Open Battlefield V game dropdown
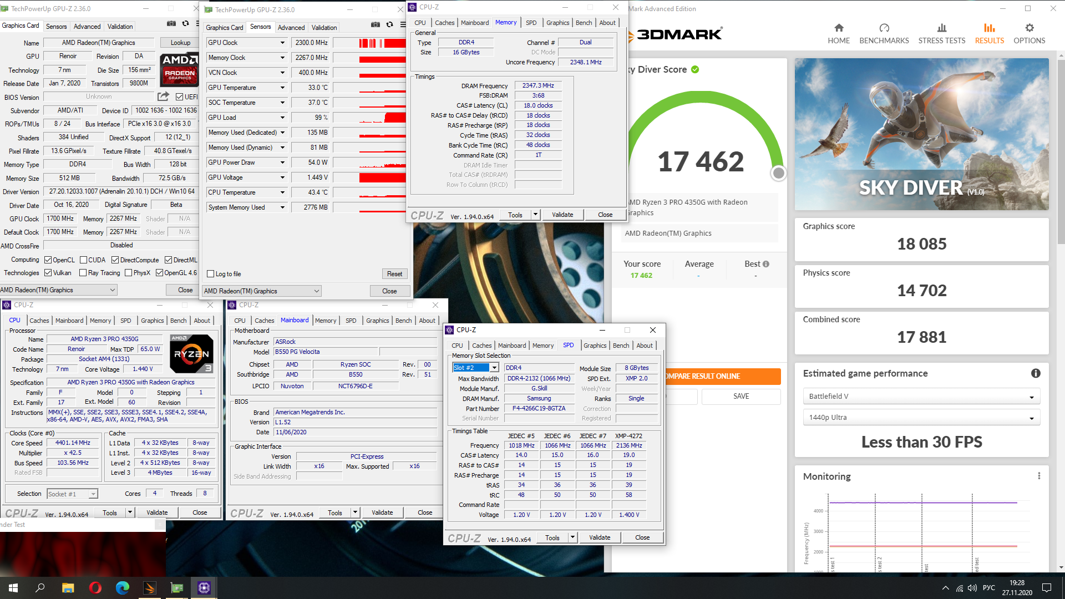This screenshot has width=1065, height=599. click(x=921, y=397)
